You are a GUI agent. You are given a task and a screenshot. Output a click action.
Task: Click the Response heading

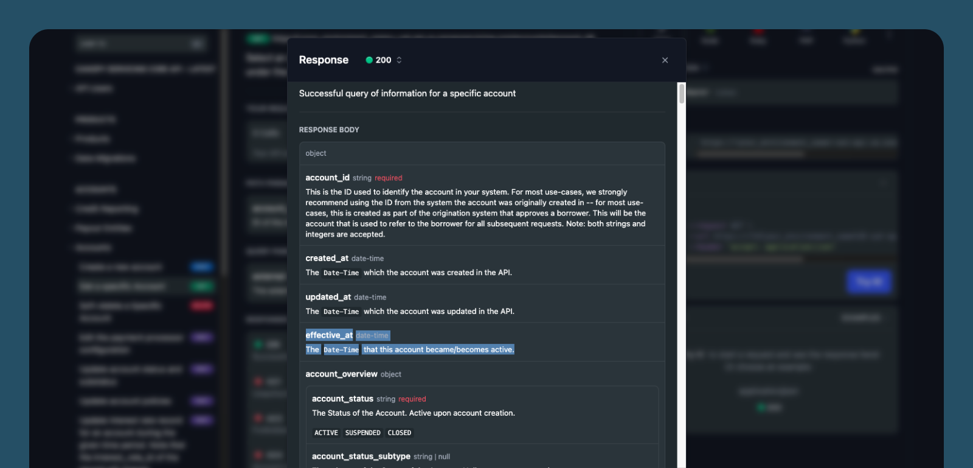324,60
